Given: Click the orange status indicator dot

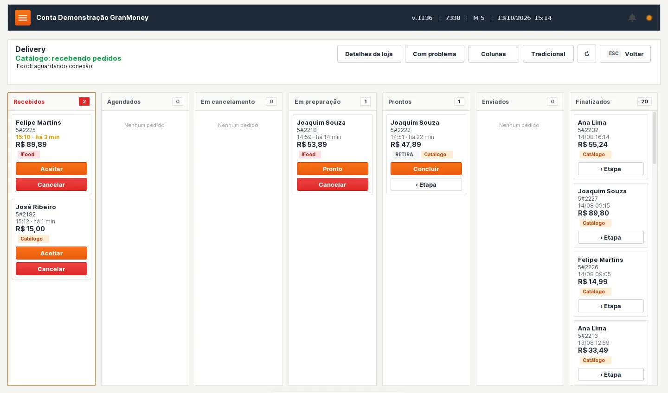Looking at the screenshot, I should 649,18.
